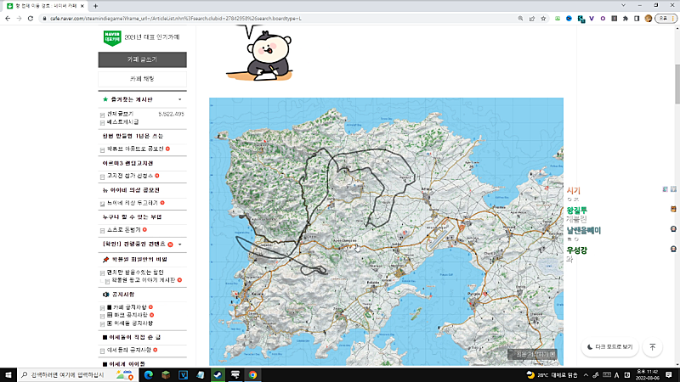Image resolution: width=680 pixels, height=382 pixels.
Task: Collapse the 즐겨찾는 게시판 section arrow
Action: click(180, 99)
